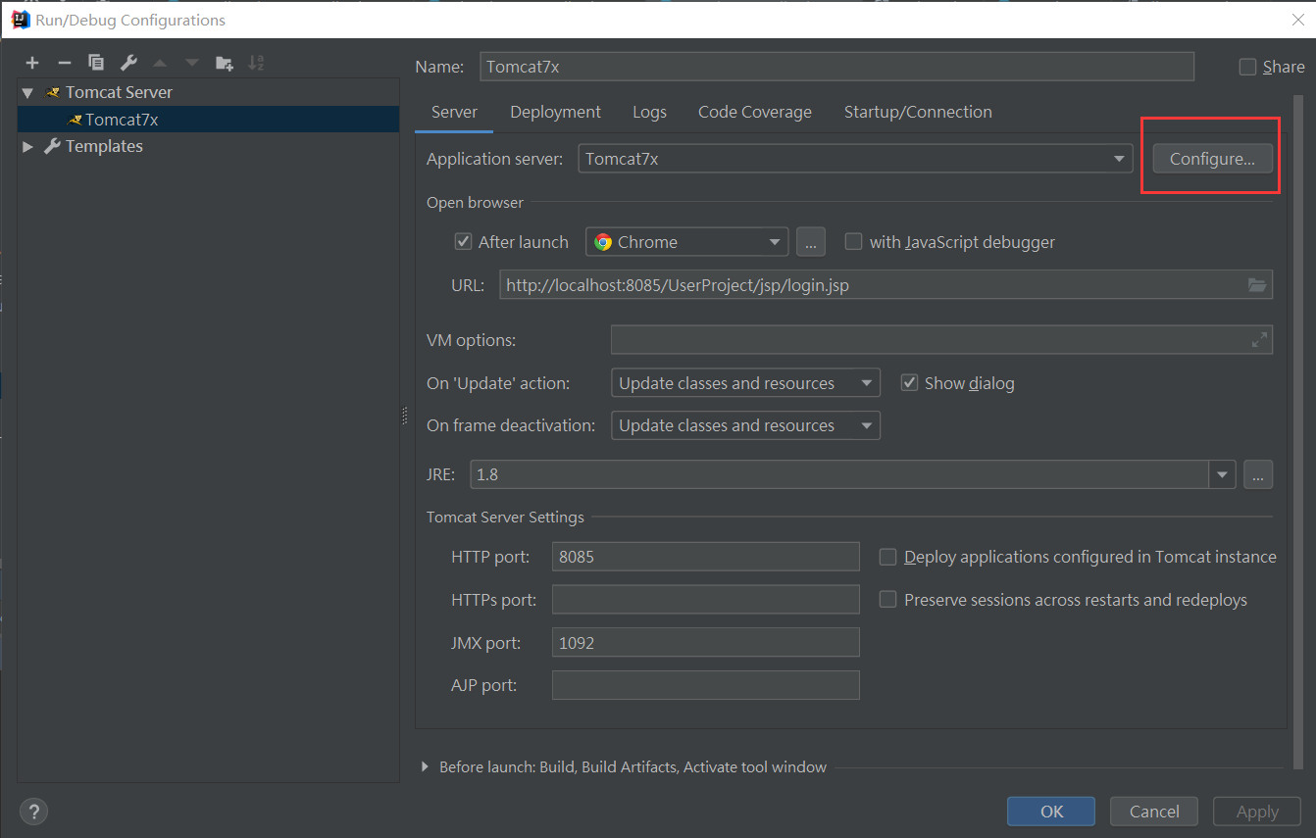Open the Startup/Connection tab
The image size is (1316, 838).
point(918,112)
